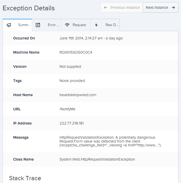
Task: Go to the Previous instance
Action: (122, 7)
